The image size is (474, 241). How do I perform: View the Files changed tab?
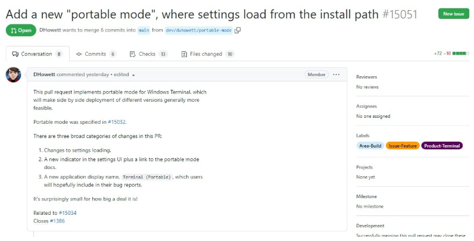(207, 54)
